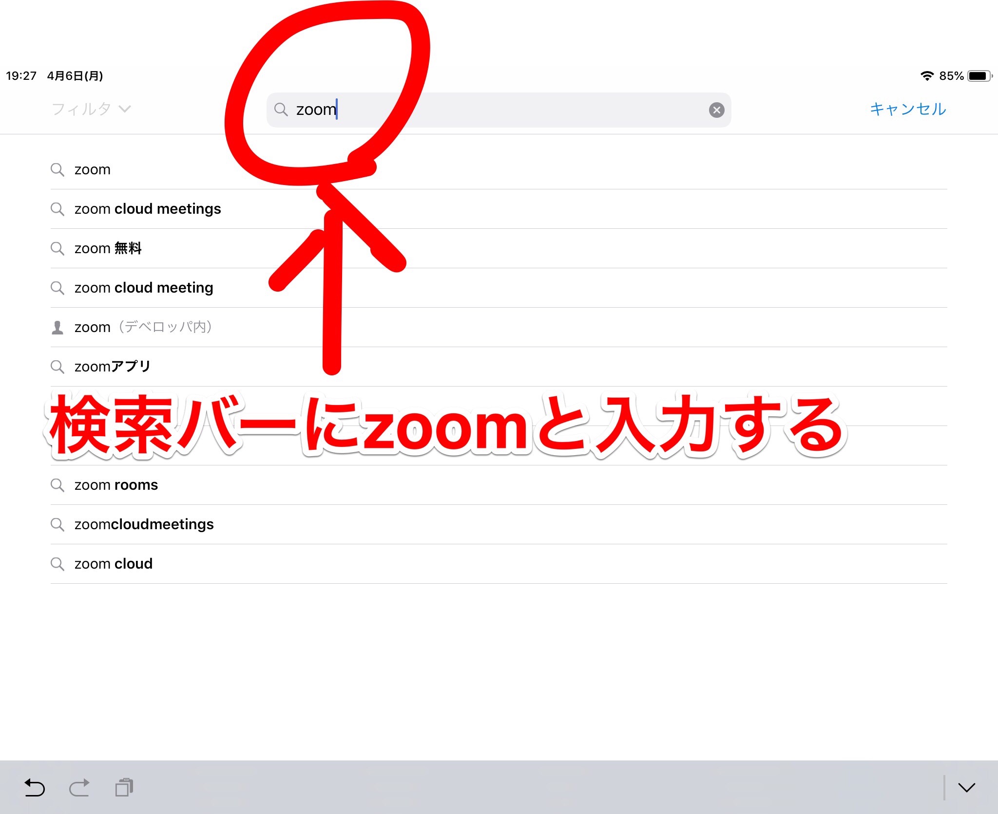
Task: Click search icon beside "zoom cloud meeting"
Action: (58, 288)
